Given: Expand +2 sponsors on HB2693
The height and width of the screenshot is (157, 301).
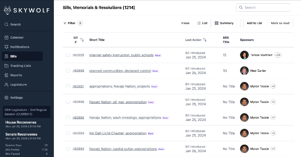Looking at the screenshot, I should tap(273, 149).
